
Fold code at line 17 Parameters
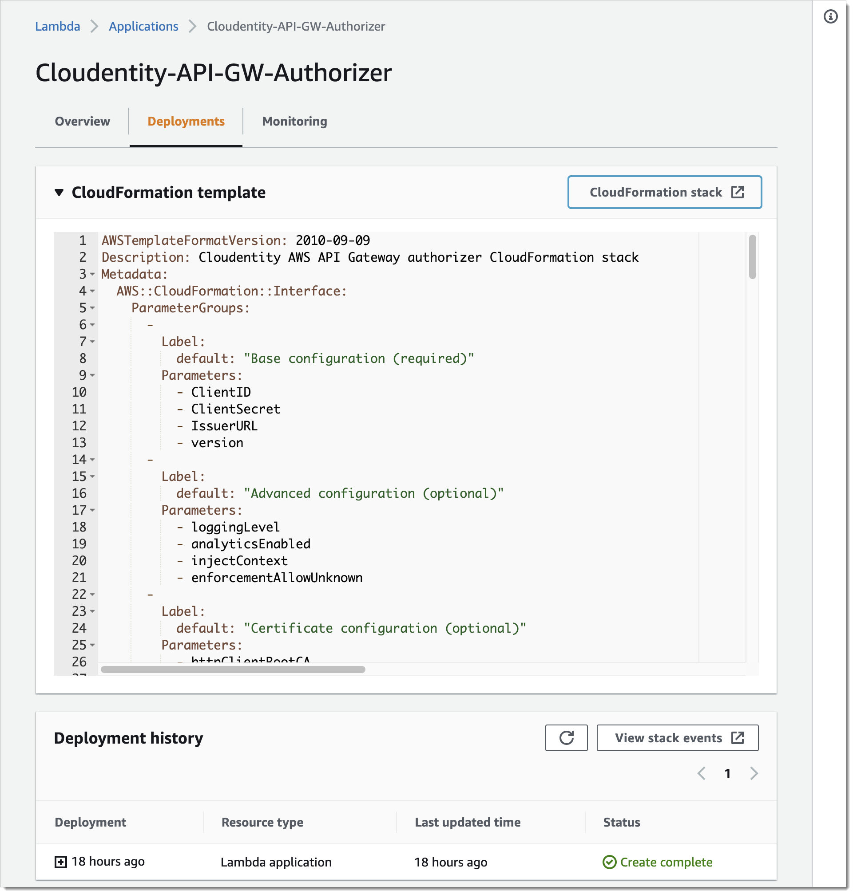(x=92, y=510)
